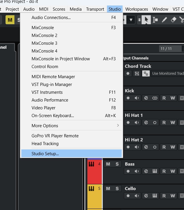Open dropdown arrow beside the toolbar

pos(131,20)
